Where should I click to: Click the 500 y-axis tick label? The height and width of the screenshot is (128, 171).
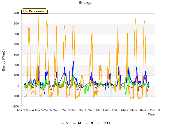tap(16, 34)
